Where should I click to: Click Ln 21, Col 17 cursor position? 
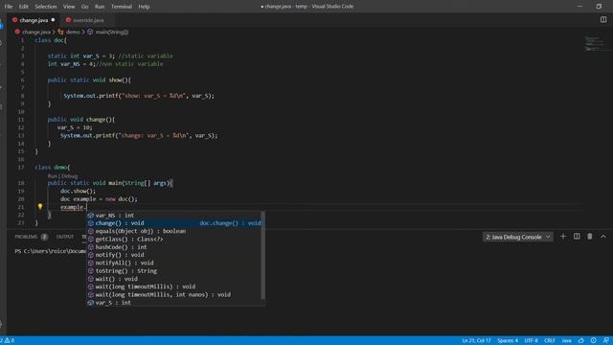[x=476, y=341]
